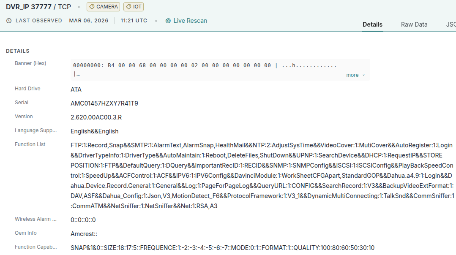Click the truncated Wireless Alarm label

tap(35, 219)
